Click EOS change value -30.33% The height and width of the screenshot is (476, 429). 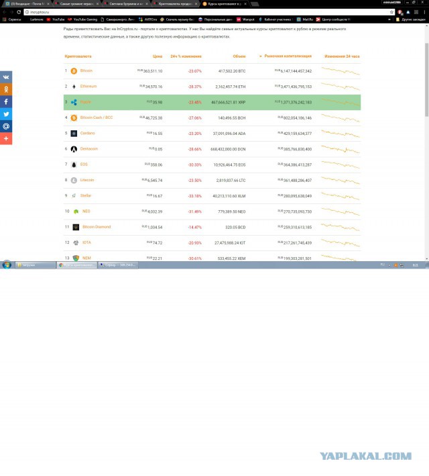point(194,165)
